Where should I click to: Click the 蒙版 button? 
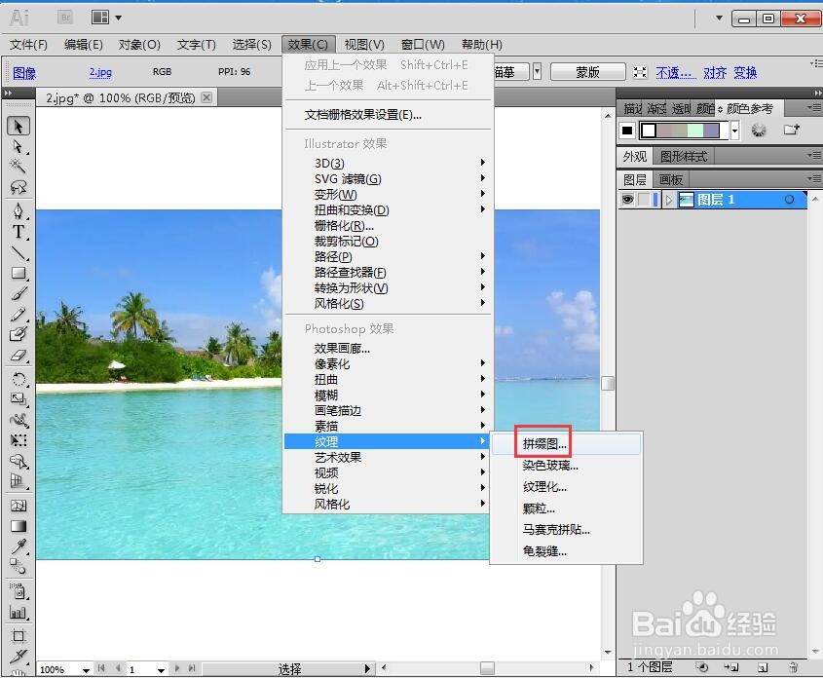588,72
